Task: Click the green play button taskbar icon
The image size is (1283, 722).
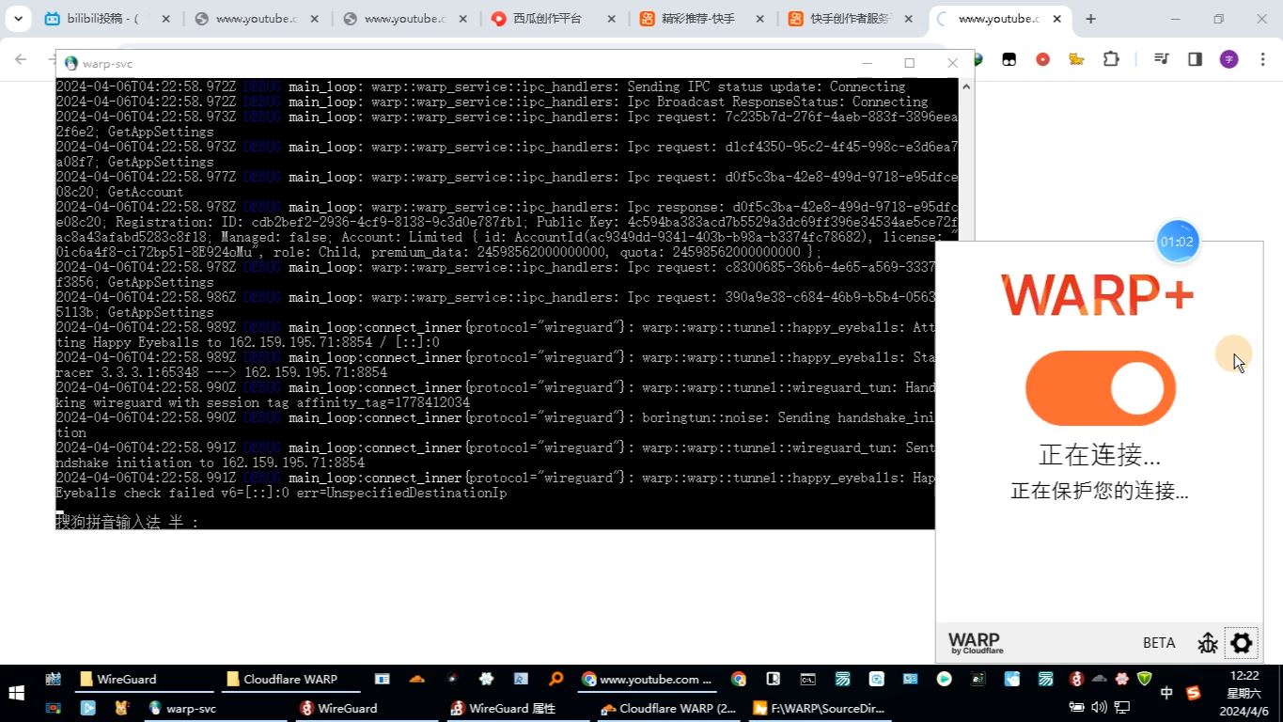Action: pyautogui.click(x=944, y=679)
